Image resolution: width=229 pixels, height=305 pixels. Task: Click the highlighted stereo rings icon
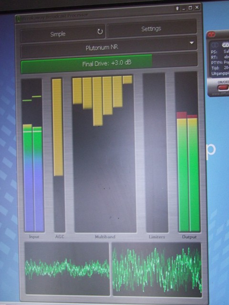click(x=226, y=45)
